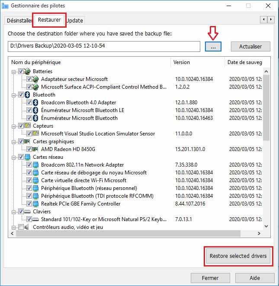Click Restore selected drivers button

(238, 256)
